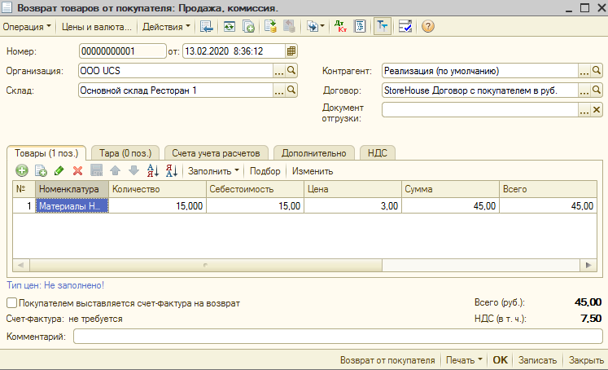Click the scroll left arrow of the table

[21, 265]
